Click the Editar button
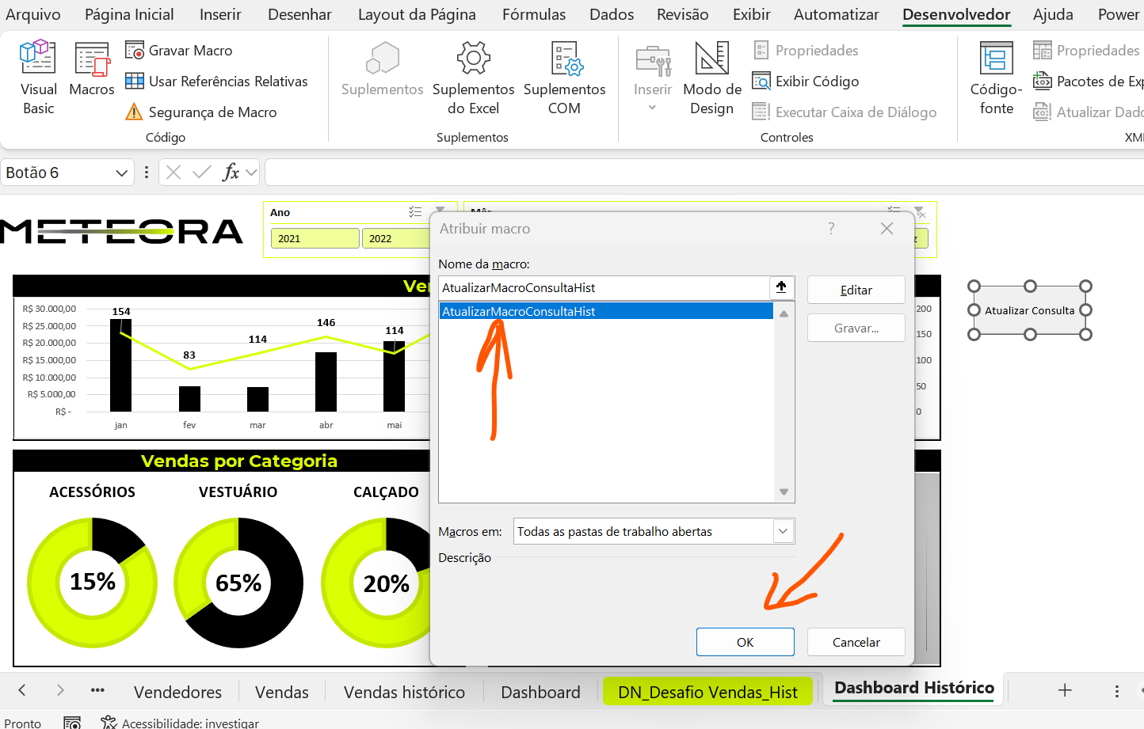The height and width of the screenshot is (729, 1144). 856,290
